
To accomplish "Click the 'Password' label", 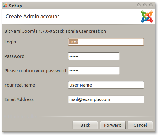I will coord(14,56).
